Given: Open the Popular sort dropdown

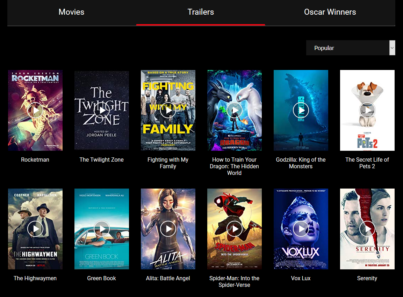Looking at the screenshot, I should pyautogui.click(x=351, y=48).
